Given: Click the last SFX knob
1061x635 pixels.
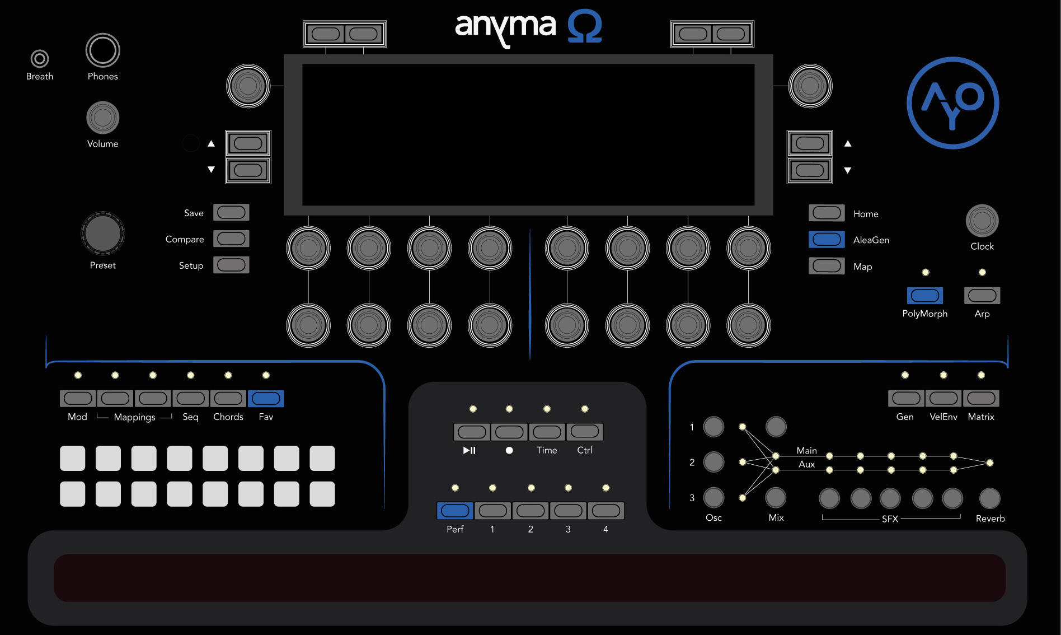Looking at the screenshot, I should pyautogui.click(x=952, y=498).
